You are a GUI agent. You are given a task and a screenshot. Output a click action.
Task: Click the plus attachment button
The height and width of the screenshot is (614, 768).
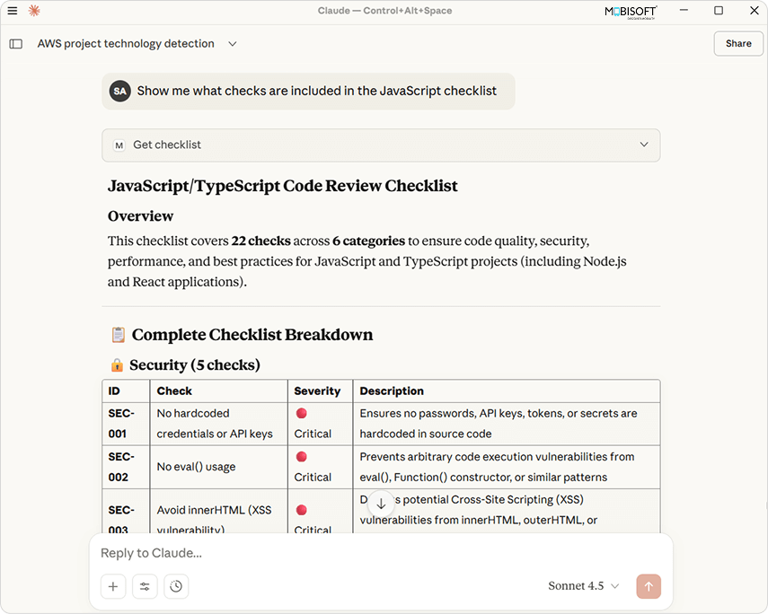point(113,586)
